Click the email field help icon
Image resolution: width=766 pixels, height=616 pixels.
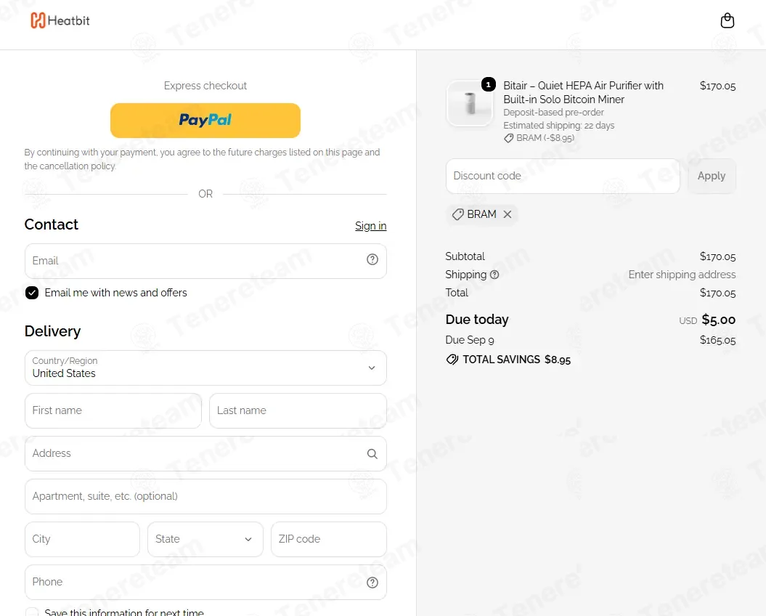tap(372, 259)
